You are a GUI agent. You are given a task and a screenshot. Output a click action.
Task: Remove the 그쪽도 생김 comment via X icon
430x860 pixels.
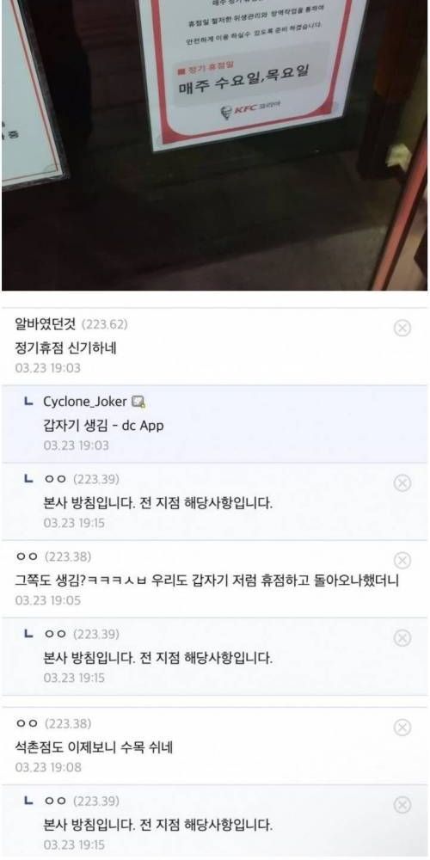click(402, 561)
